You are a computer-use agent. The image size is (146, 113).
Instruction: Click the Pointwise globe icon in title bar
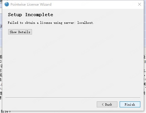click(x=7, y=4)
